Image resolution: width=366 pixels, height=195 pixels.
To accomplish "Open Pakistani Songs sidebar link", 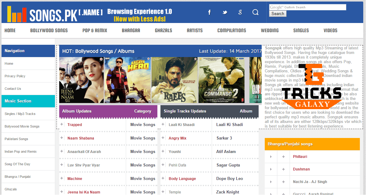I will pyautogui.click(x=16, y=139).
